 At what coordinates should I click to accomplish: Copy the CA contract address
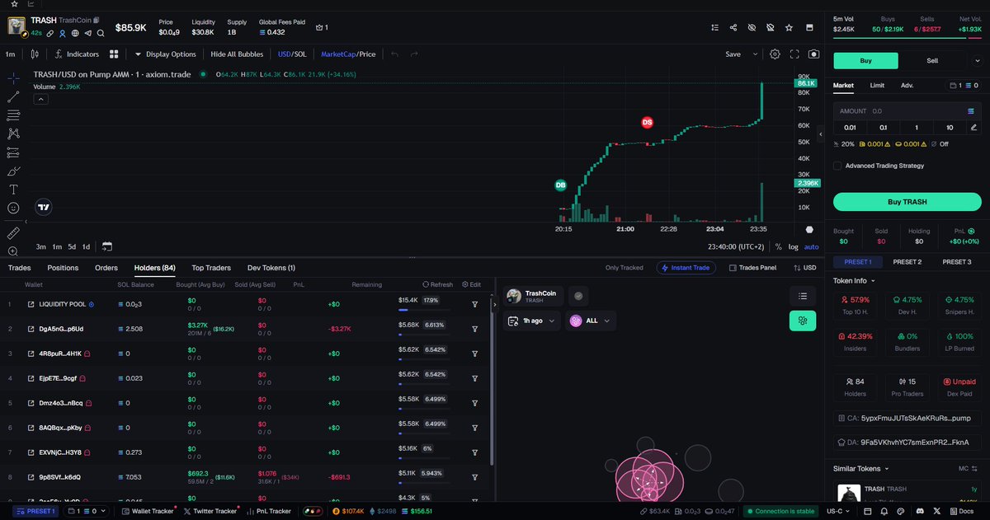(907, 418)
